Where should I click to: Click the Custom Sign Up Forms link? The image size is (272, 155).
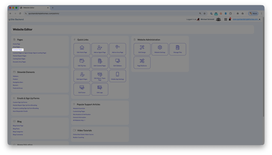(20, 102)
